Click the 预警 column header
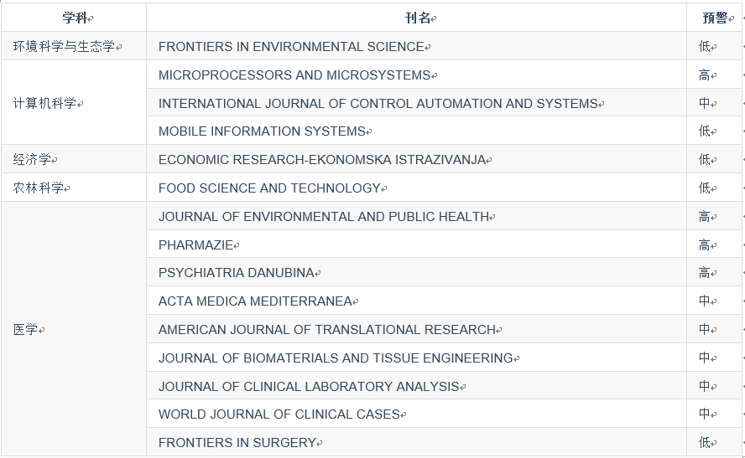The image size is (745, 458). (x=715, y=18)
